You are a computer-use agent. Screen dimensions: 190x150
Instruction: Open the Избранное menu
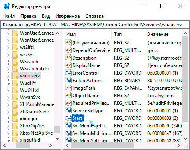point(68,16)
